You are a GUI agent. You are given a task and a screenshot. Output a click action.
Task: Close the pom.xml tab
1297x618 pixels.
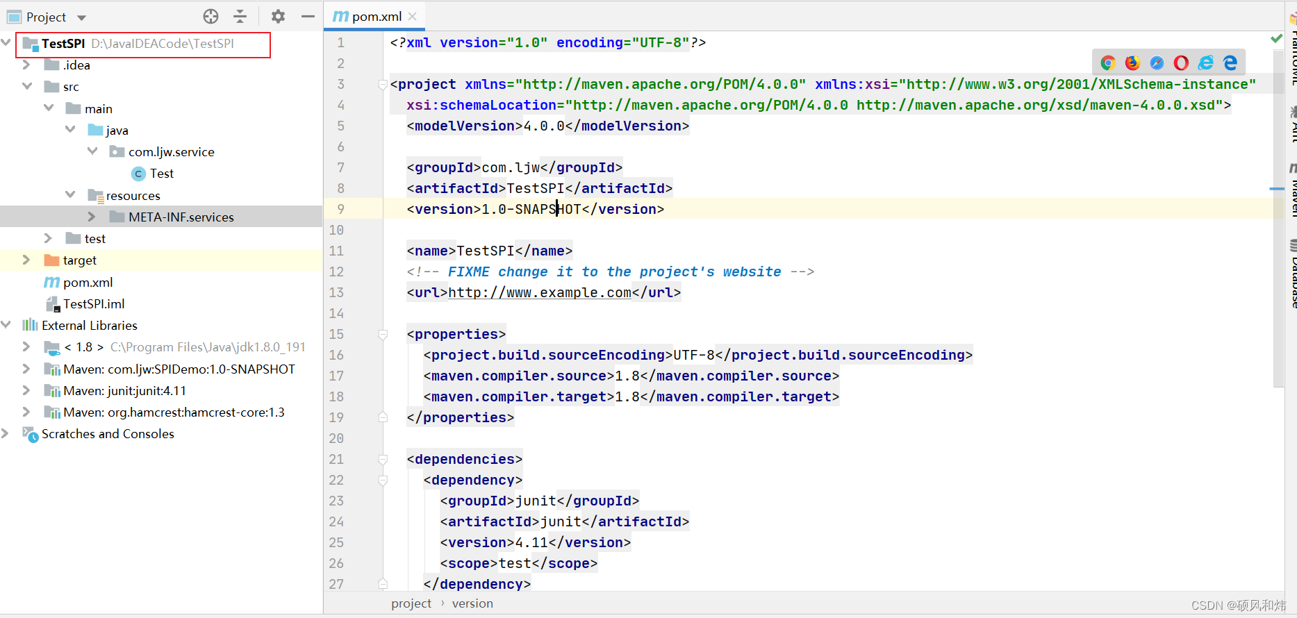[413, 16]
